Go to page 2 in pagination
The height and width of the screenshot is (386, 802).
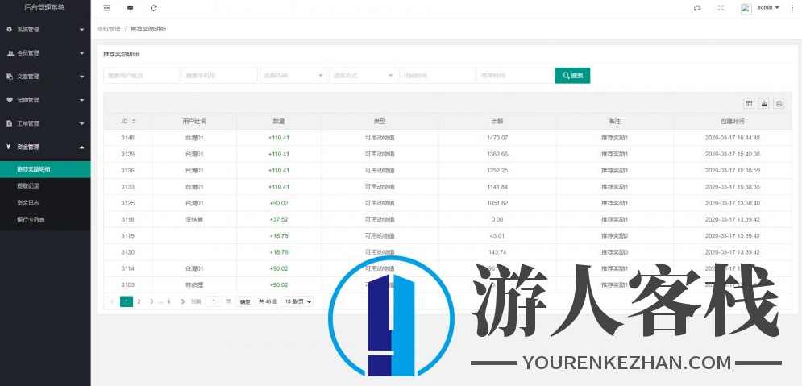[139, 301]
